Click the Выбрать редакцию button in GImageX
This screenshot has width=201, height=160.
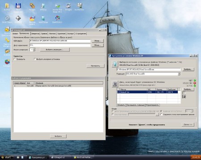coord(54,50)
